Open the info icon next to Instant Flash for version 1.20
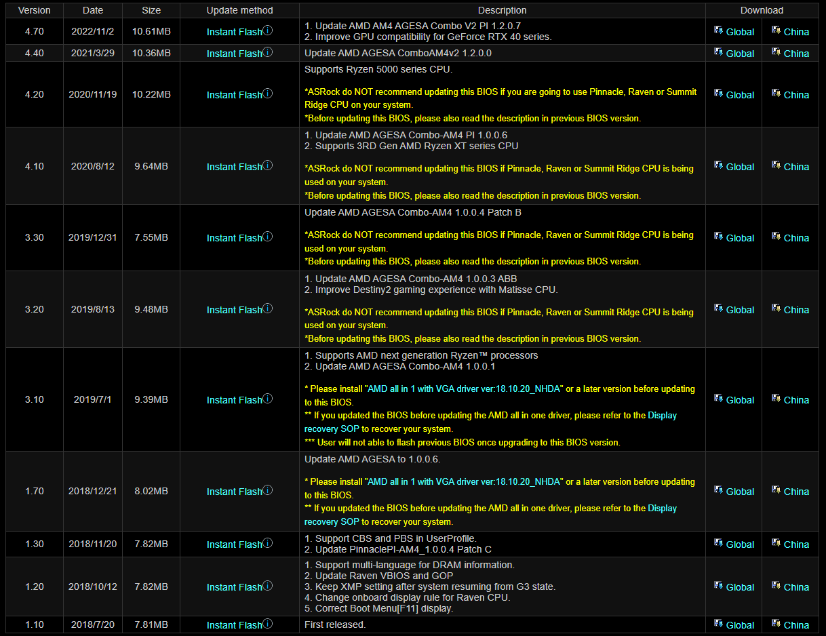826x636 pixels. click(267, 586)
